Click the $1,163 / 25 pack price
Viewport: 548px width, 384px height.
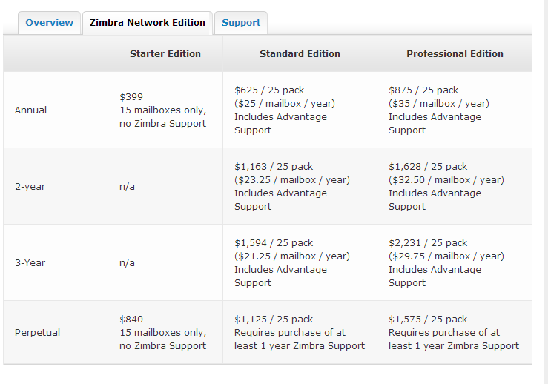point(274,167)
